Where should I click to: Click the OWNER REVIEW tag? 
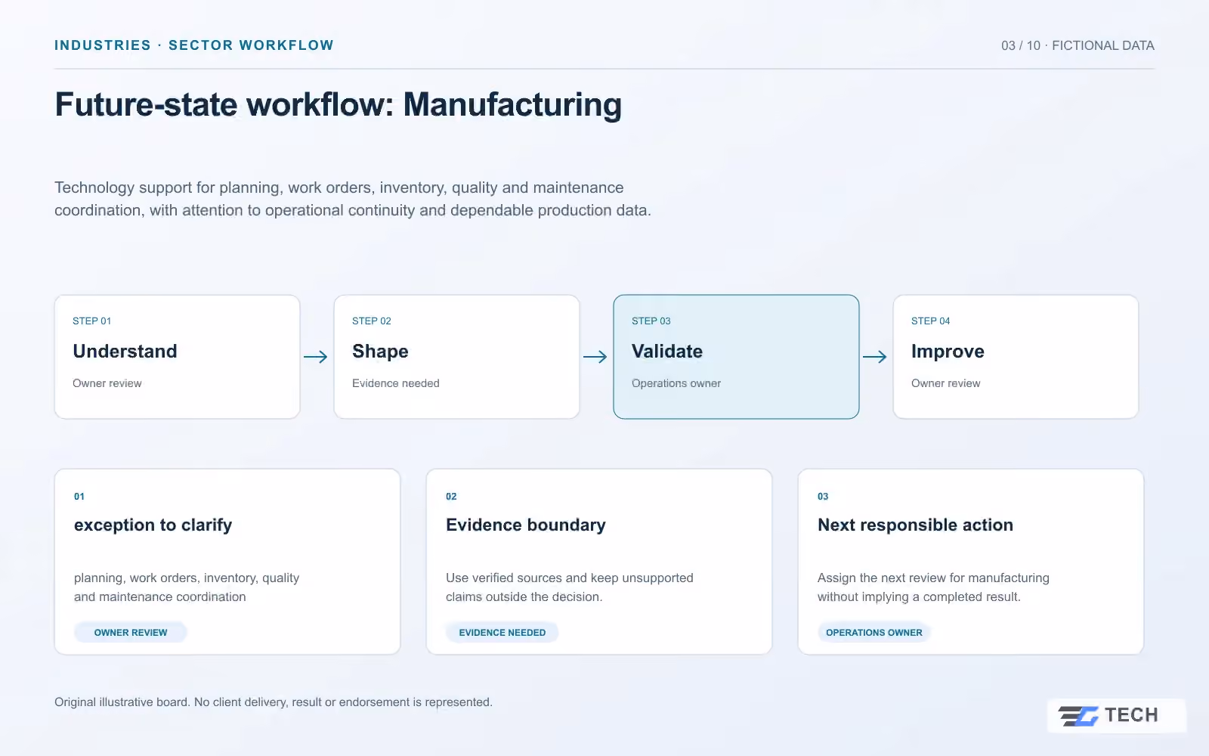click(x=131, y=633)
